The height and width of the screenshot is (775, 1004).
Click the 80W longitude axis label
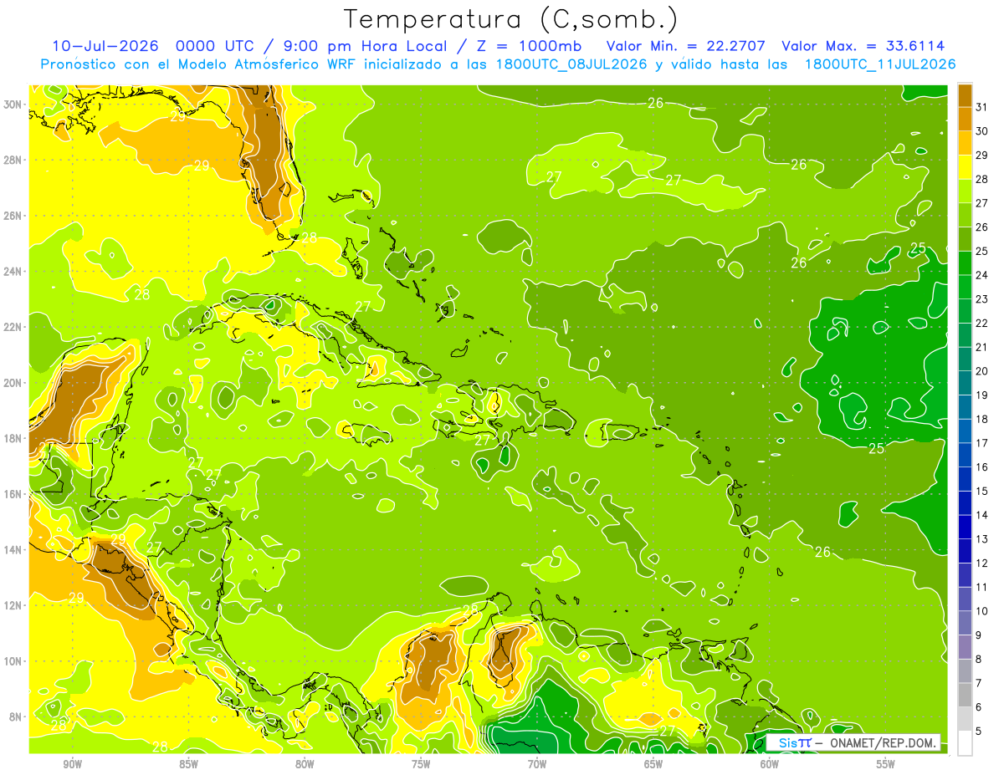pos(305,764)
